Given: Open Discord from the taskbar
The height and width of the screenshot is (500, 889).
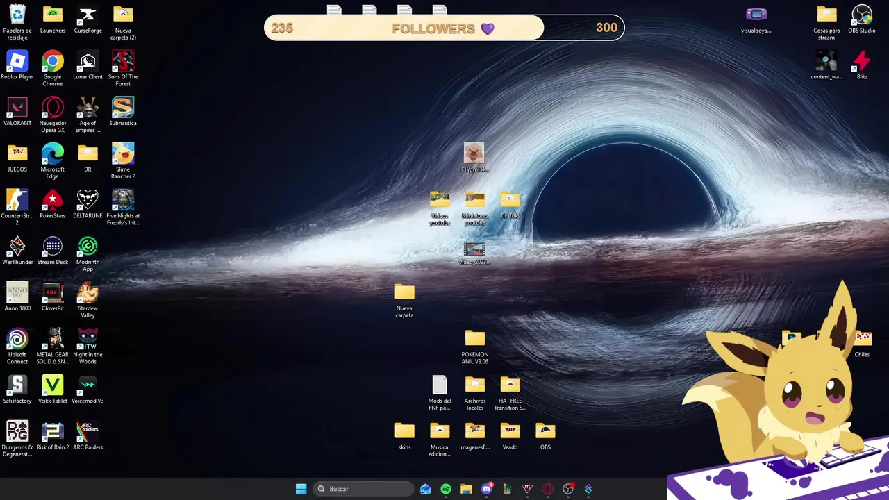Looking at the screenshot, I should 486,489.
